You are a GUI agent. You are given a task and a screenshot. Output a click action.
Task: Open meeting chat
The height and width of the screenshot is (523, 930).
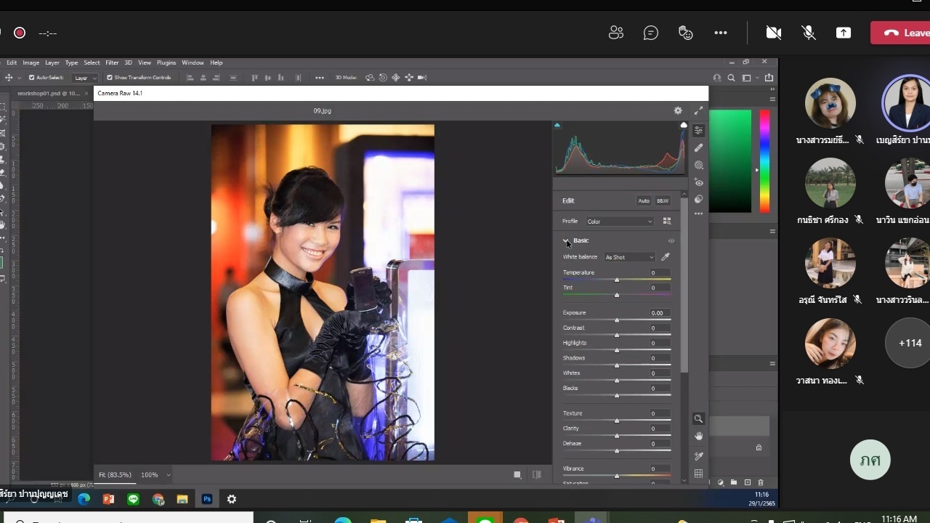[x=651, y=33]
